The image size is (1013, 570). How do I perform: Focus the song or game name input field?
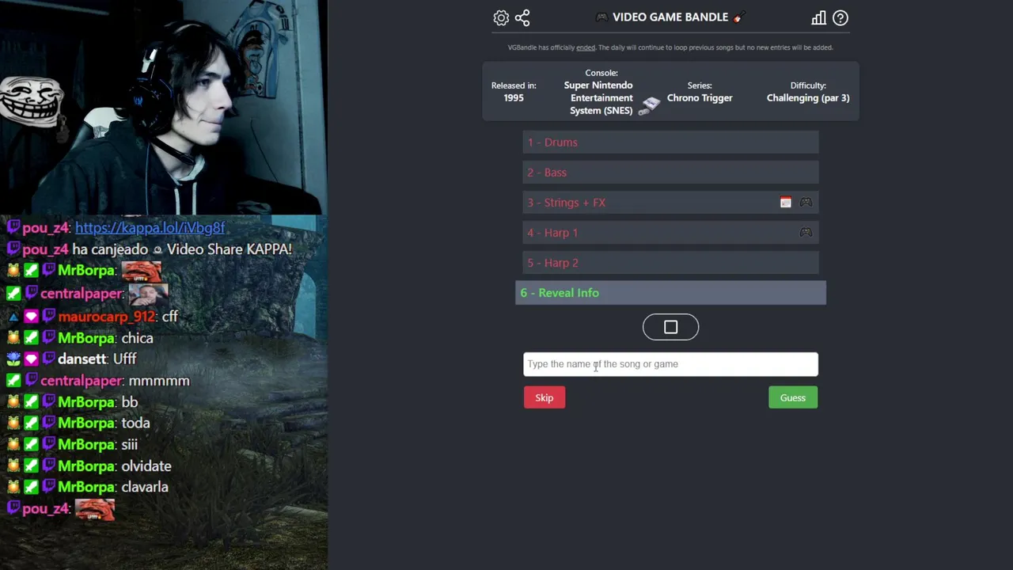(670, 364)
